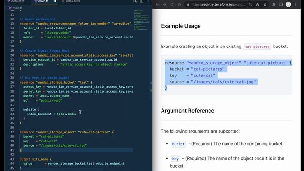Open the browser three-dot menu
Image resolution: width=304 pixels, height=171 pixels.
(x=295, y=4)
